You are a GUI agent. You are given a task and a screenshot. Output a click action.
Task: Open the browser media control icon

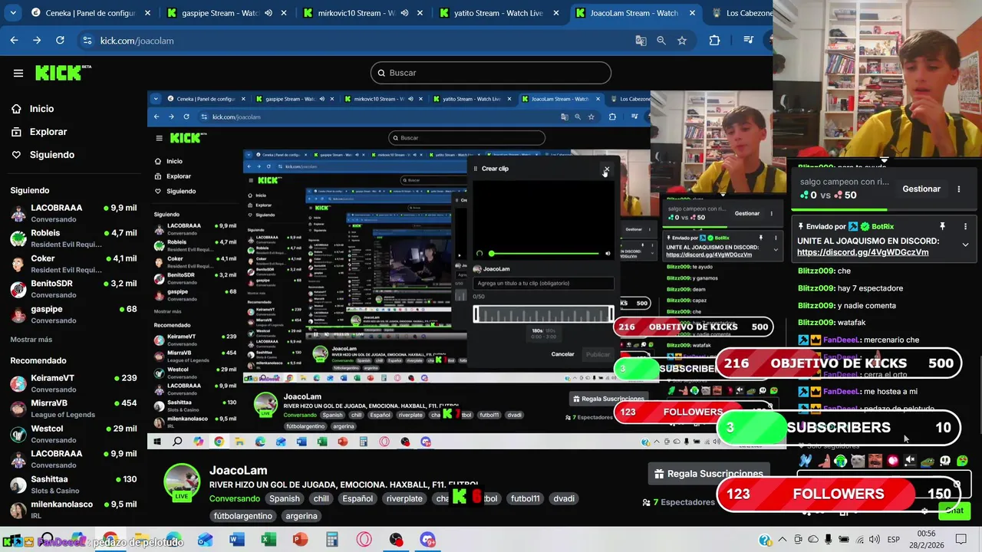coord(749,41)
